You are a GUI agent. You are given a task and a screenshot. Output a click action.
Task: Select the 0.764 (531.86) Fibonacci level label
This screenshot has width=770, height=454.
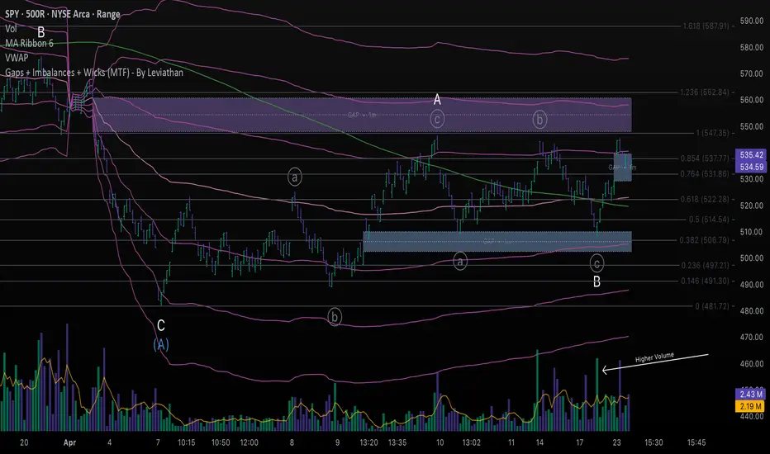[x=705, y=173]
